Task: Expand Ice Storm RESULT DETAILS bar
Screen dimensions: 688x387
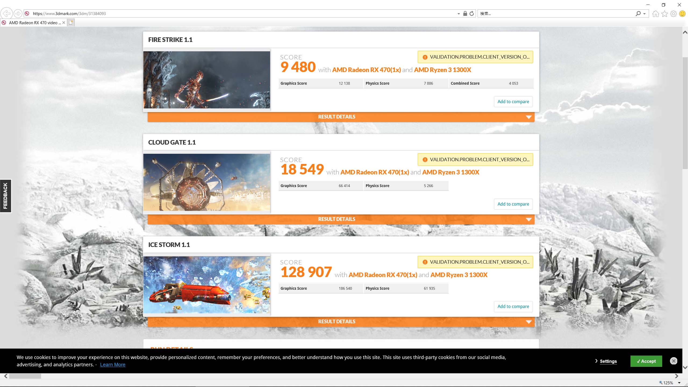Action: [x=341, y=322]
